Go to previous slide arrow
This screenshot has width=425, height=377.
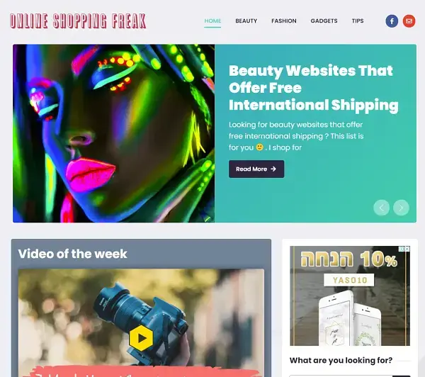coord(381,208)
